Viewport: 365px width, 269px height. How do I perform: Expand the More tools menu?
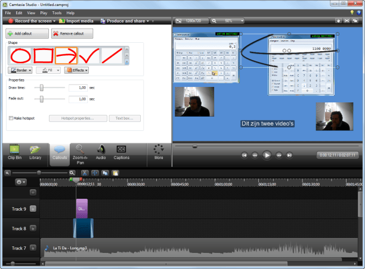click(159, 152)
